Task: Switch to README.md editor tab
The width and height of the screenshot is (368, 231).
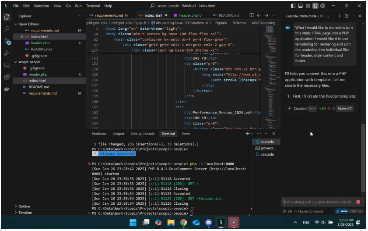Action: (227, 15)
